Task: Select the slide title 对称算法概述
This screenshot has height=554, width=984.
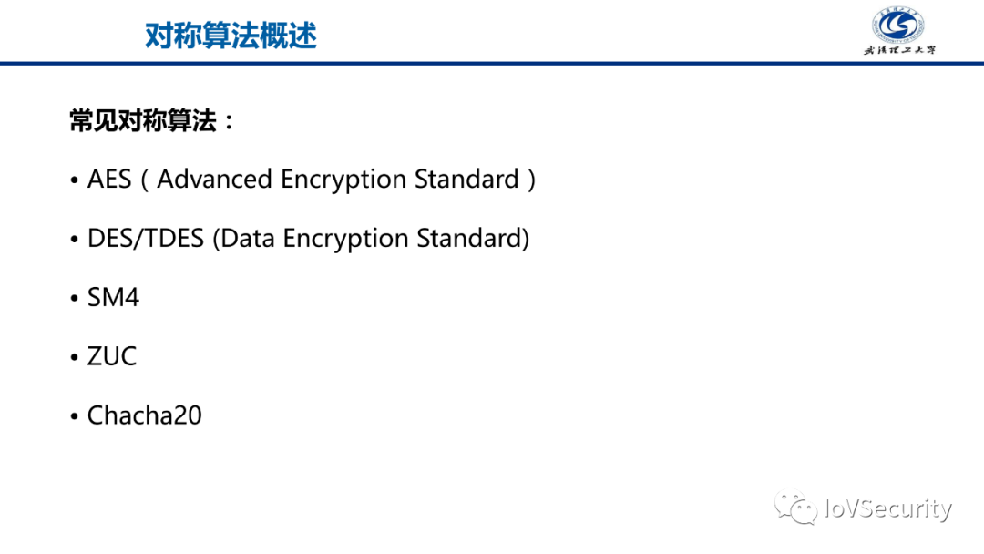Action: (x=231, y=36)
